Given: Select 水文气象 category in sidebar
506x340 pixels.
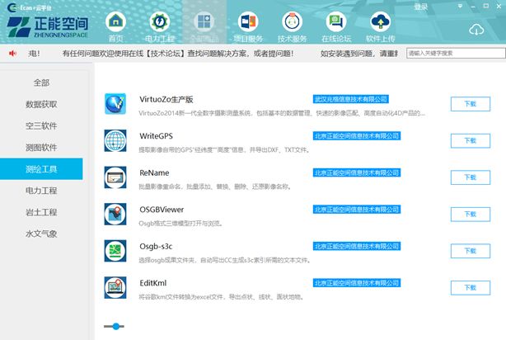Looking at the screenshot, I should (x=41, y=234).
